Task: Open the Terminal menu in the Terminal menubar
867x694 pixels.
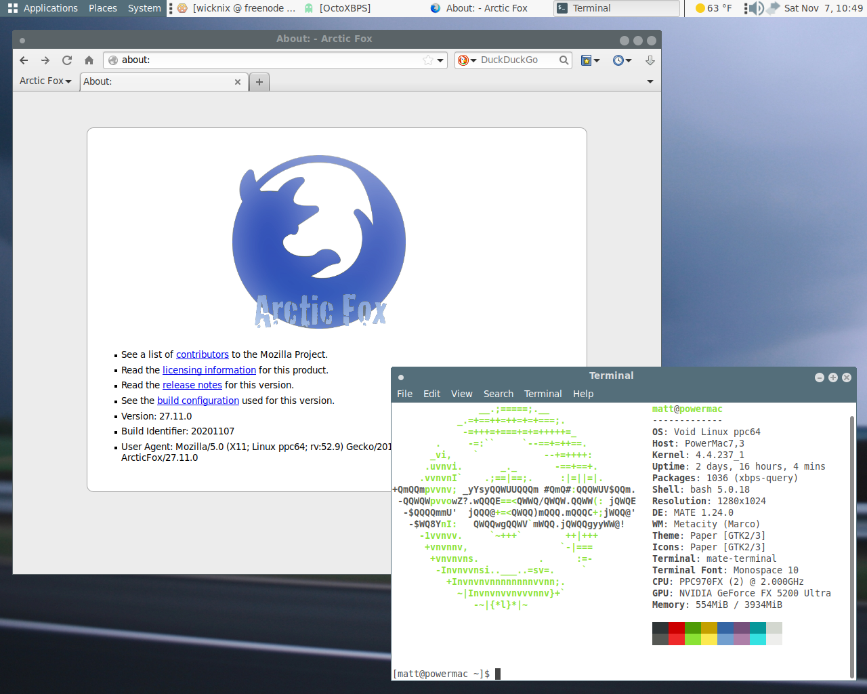Action: click(543, 394)
